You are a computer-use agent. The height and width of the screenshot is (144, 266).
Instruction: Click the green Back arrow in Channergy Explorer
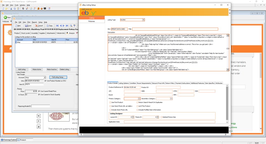(5, 17)
